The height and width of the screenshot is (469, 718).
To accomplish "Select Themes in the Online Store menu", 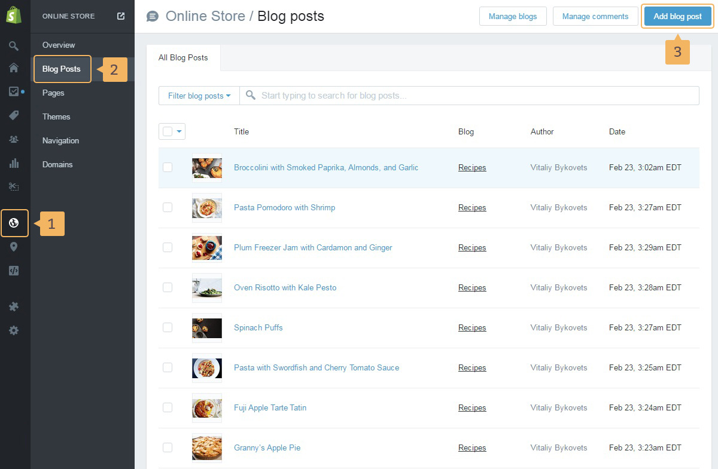I will coord(56,117).
